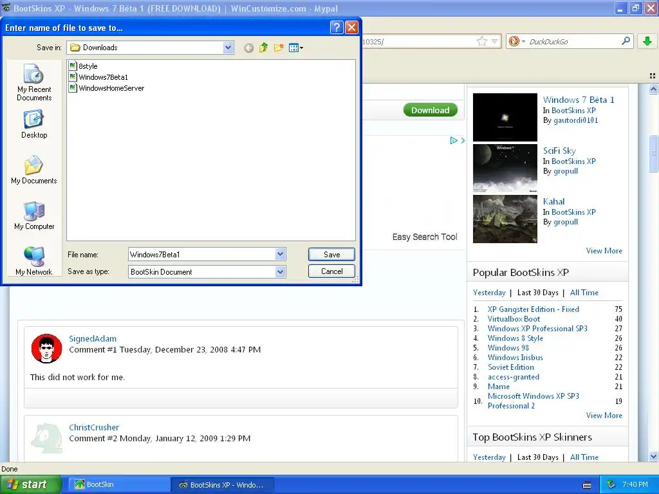Open Virtualbox Boot link
Screen dimensions: 659x494
pyautogui.click(x=514, y=319)
